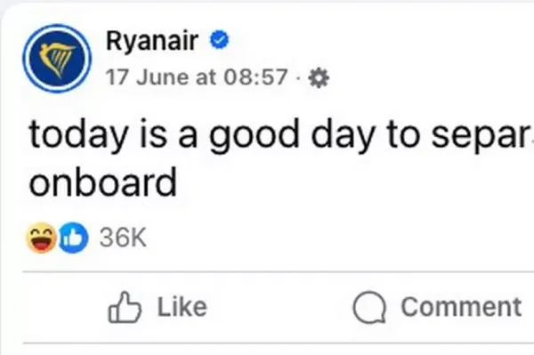View who reacted via 36K count
The height and width of the screenshot is (355, 534).
[123, 238]
